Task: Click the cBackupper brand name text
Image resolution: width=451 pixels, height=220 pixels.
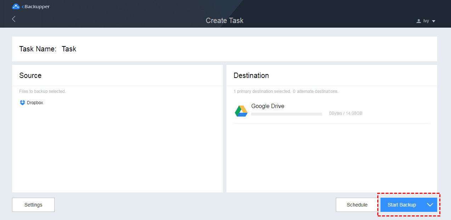Action: coord(36,6)
